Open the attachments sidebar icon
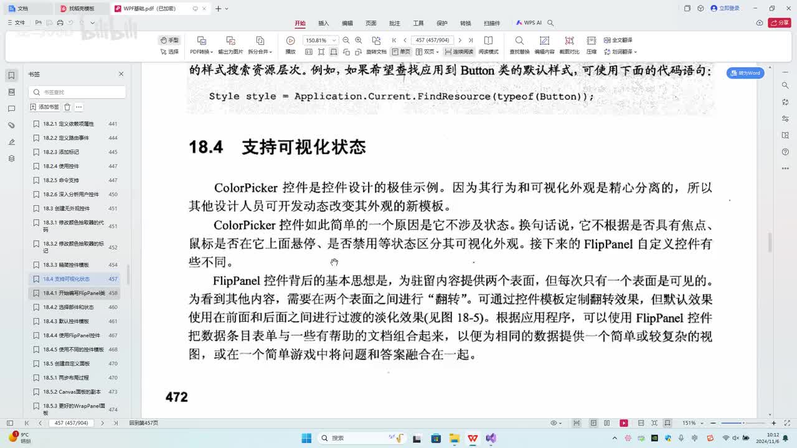Viewport: 797px width, 448px height. click(x=11, y=126)
